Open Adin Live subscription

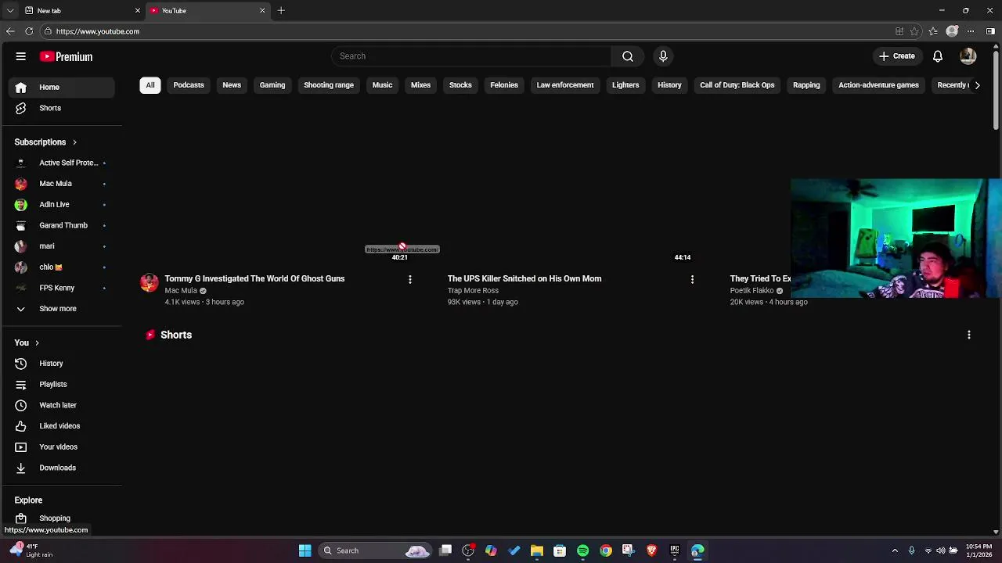pyautogui.click(x=63, y=204)
